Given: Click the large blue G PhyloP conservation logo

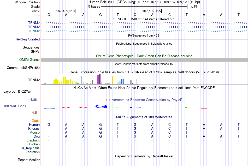Looking at the screenshot, I should pyautogui.click(x=101, y=106).
